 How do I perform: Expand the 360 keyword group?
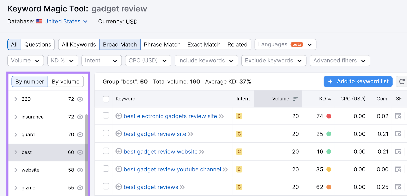pos(16,99)
